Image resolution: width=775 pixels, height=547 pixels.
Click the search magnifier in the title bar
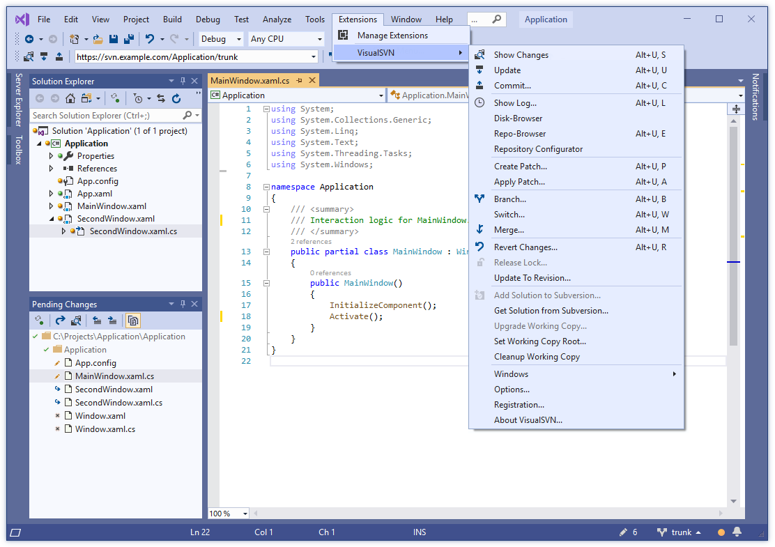(x=497, y=20)
